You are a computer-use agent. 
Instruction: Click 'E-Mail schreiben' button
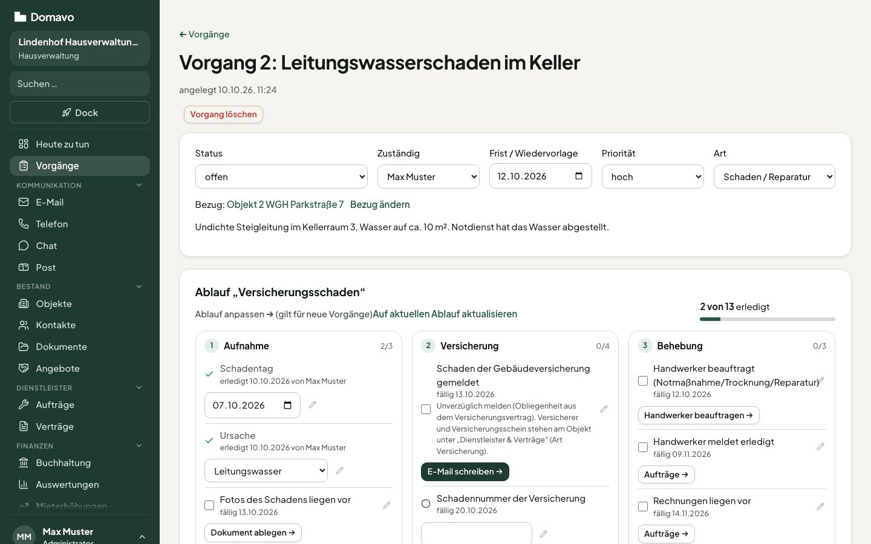tap(465, 471)
